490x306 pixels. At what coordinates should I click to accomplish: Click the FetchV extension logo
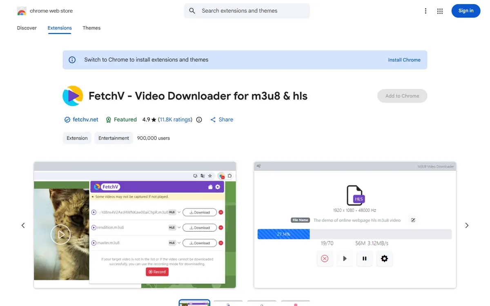click(73, 96)
